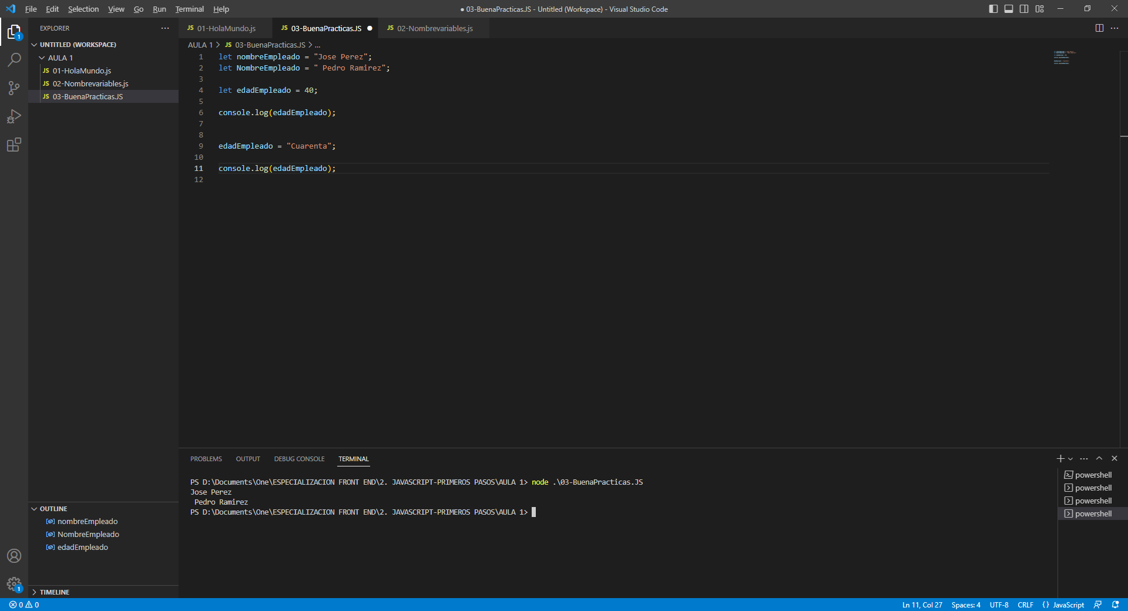This screenshot has width=1128, height=611.
Task: Click UTF-8 encoding status item
Action: click(999, 605)
